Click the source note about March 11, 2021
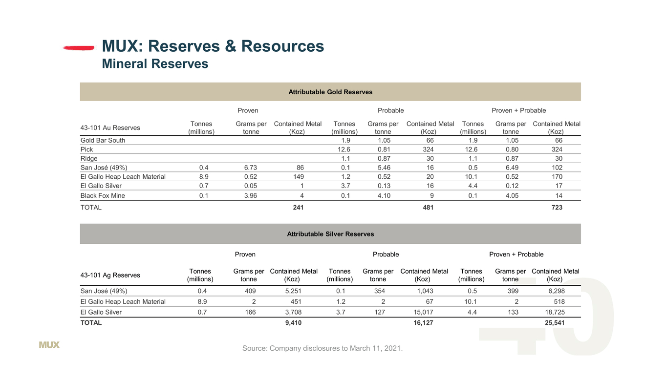Screen dimensions: 645x381 (322, 348)
